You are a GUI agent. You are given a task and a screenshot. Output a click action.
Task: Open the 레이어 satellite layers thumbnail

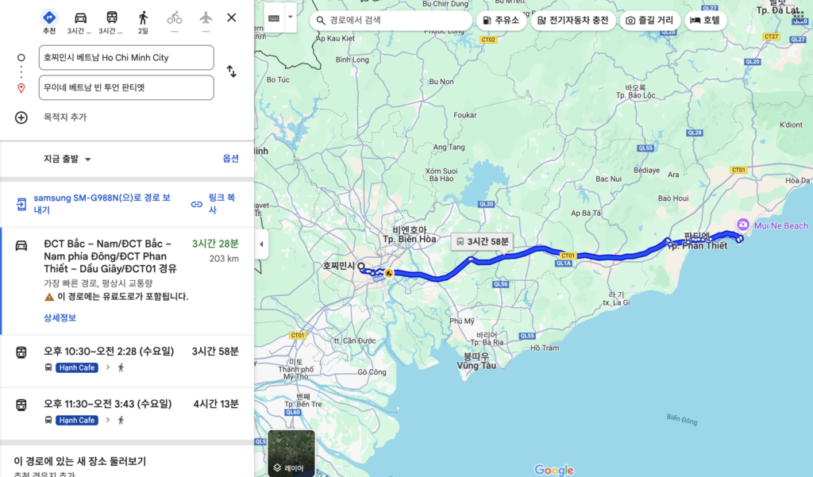(x=291, y=452)
